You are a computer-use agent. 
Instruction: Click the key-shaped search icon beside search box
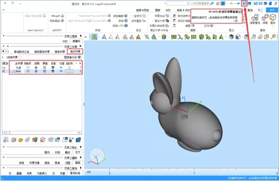coord(212,3)
